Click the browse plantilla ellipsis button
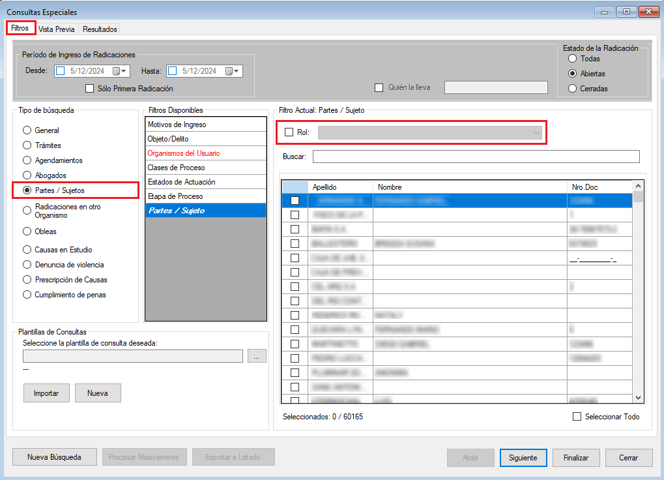Image resolution: width=664 pixels, height=480 pixels. tap(257, 356)
